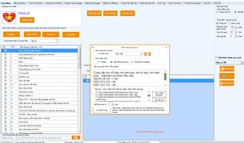The height and width of the screenshot is (143, 244).
Task: Click the Dừng stop icon button
Action: [x=227, y=76]
